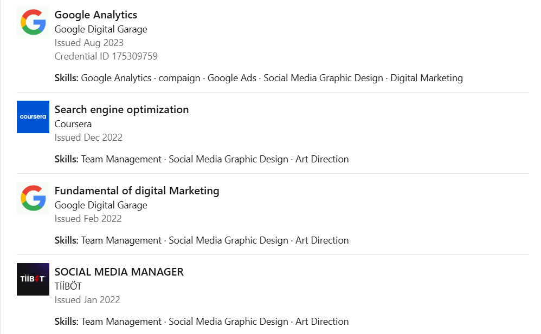Click the TİİBÖT issuer name
This screenshot has width=541, height=334.
click(x=68, y=286)
